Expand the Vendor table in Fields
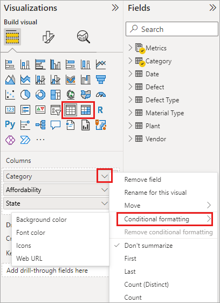This screenshot has height=303, width=220. point(130,139)
